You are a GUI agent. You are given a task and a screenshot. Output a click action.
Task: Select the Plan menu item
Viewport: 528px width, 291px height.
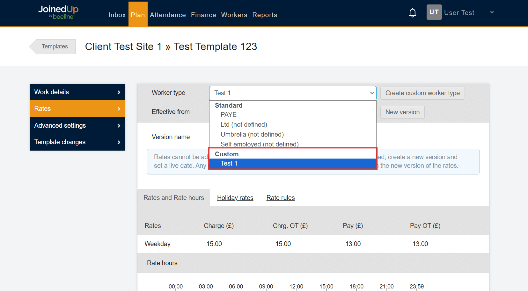(x=138, y=14)
